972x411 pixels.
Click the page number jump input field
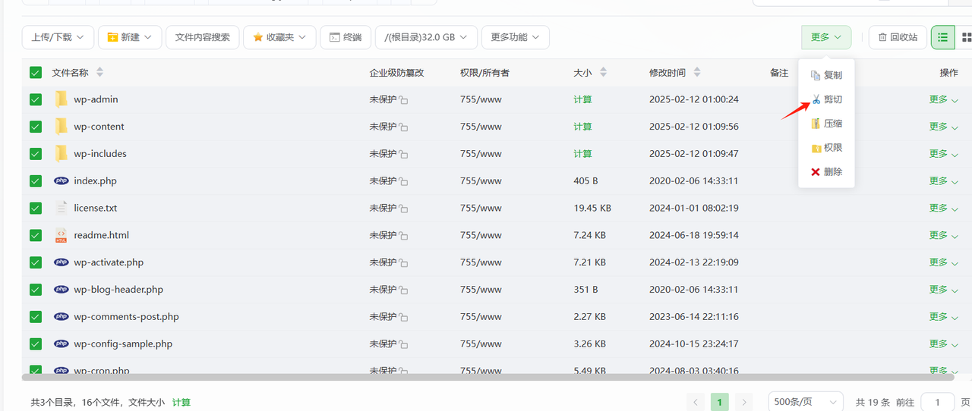[937, 402]
